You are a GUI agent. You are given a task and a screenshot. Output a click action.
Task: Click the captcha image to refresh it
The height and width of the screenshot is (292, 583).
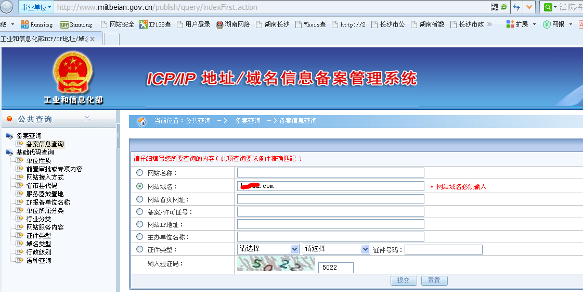tap(276, 264)
